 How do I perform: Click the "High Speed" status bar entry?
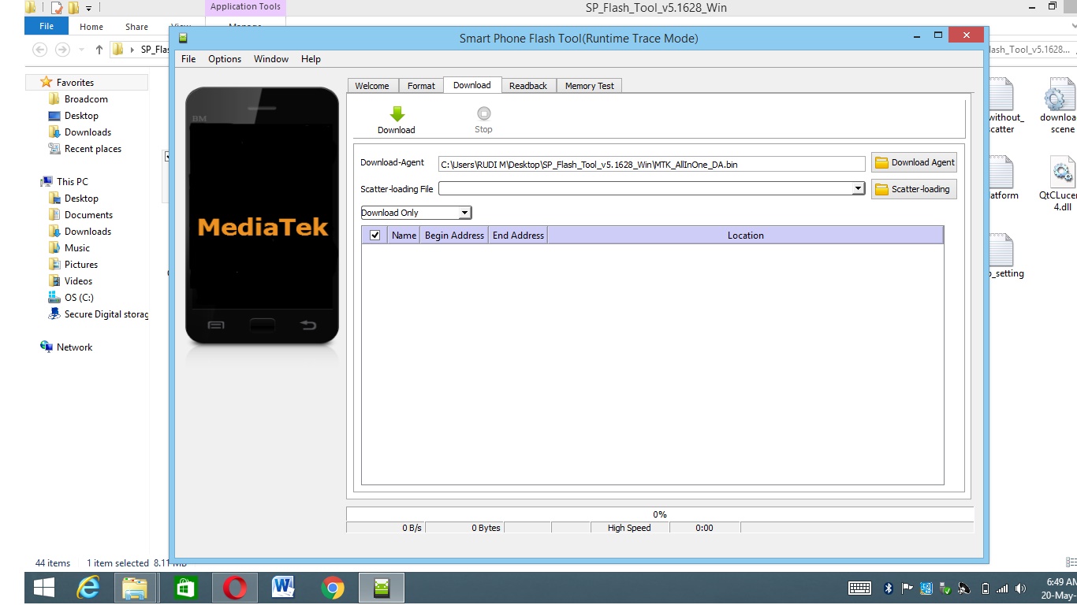[629, 528]
